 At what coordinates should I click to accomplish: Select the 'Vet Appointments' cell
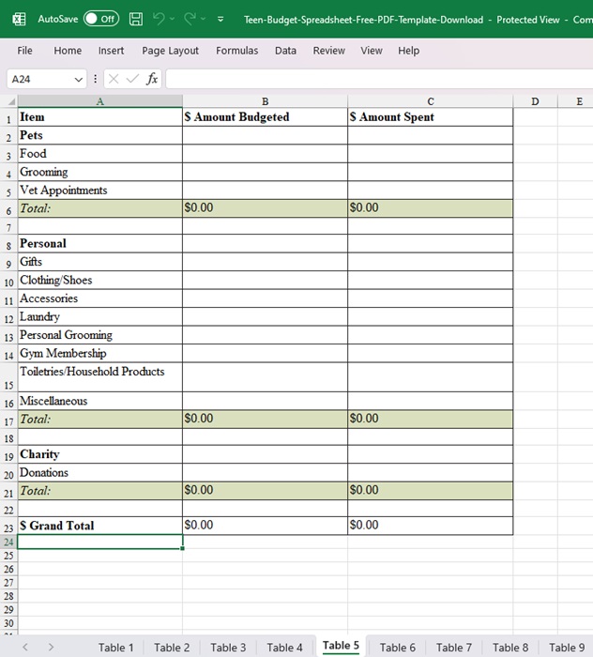tap(100, 191)
